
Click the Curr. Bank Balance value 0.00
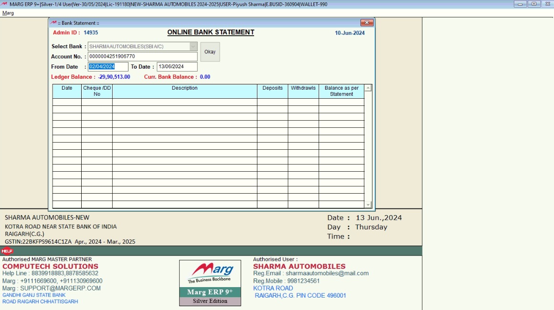(205, 77)
